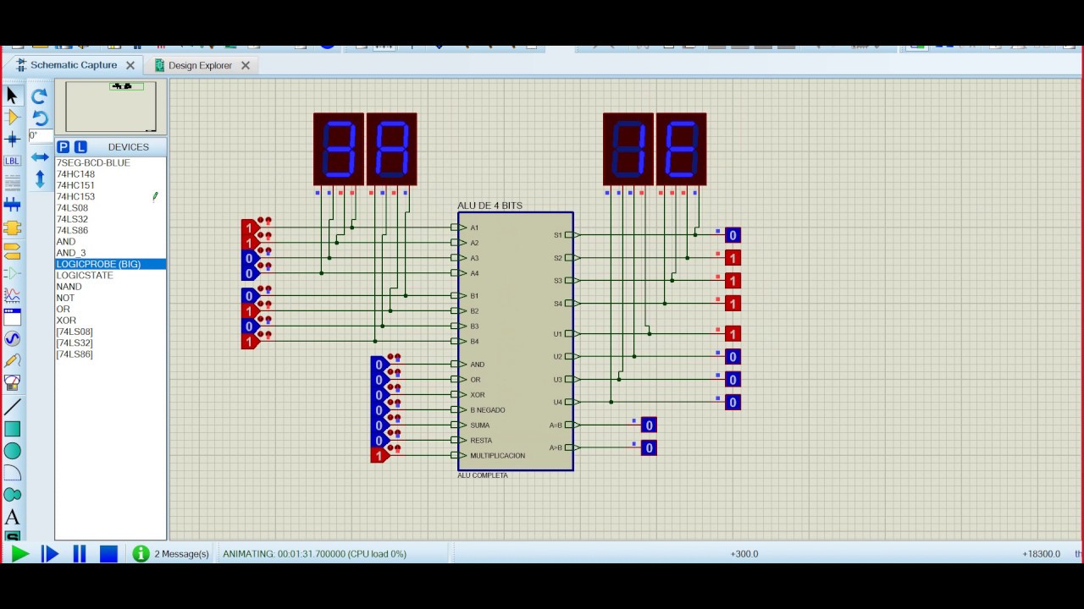1084x609 pixels.
Task: Click the ALU DE 4 BITS component block
Action: (x=516, y=342)
